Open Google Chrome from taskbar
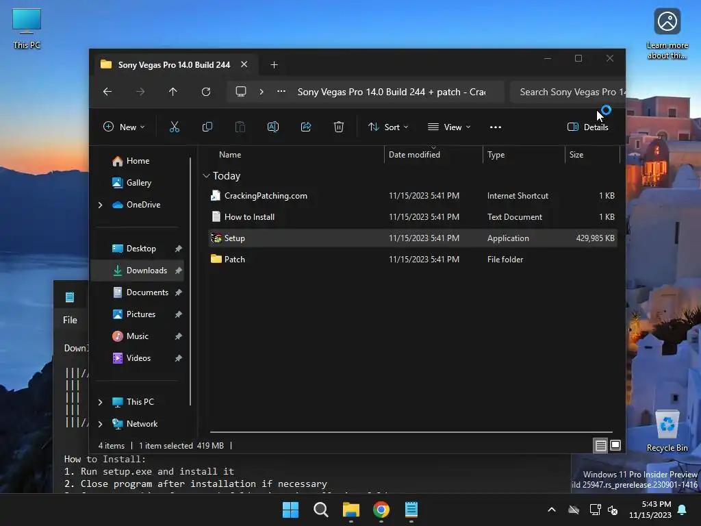Image resolution: width=701 pixels, height=526 pixels. pos(381,510)
